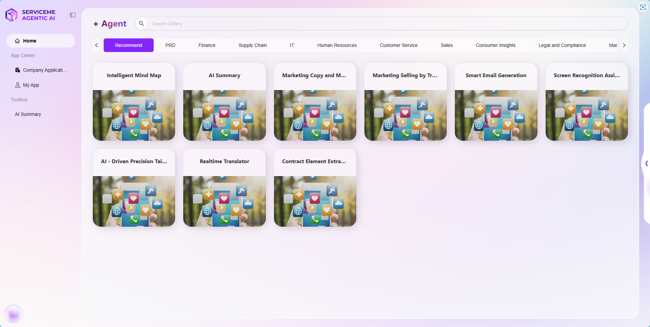Switch to the Sales tab
Image resolution: width=650 pixels, height=327 pixels.
click(447, 45)
